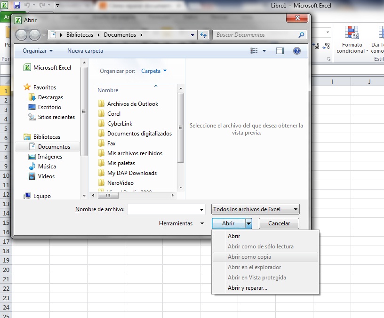The width and height of the screenshot is (384, 318).
Task: Select the Documentos digitalizados folder
Action: pos(135,134)
